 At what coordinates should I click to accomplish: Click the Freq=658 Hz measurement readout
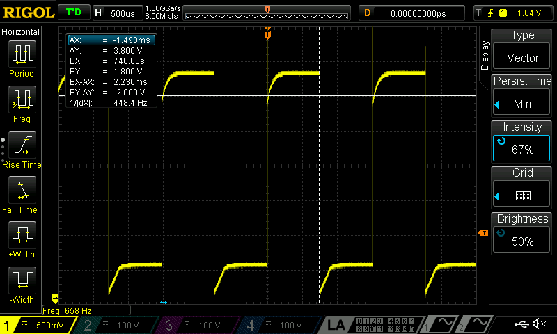pos(86,310)
